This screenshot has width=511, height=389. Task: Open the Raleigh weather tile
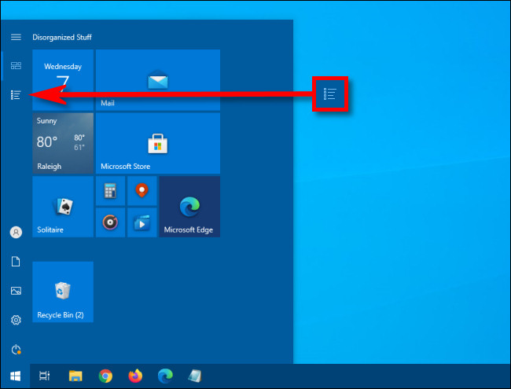pos(63,142)
